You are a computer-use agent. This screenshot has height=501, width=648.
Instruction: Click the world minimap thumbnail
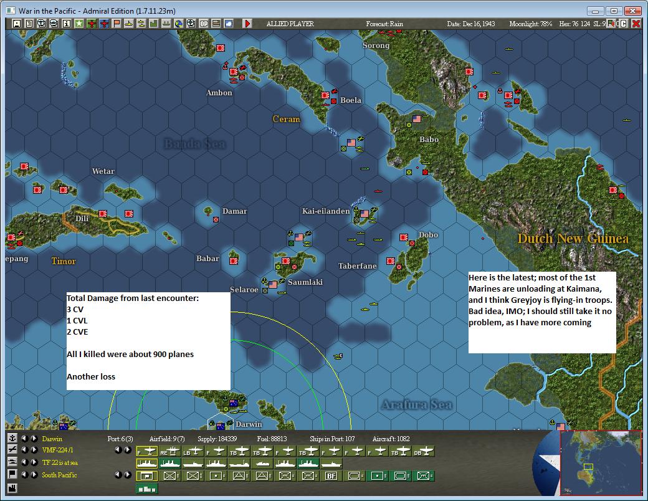click(x=601, y=462)
